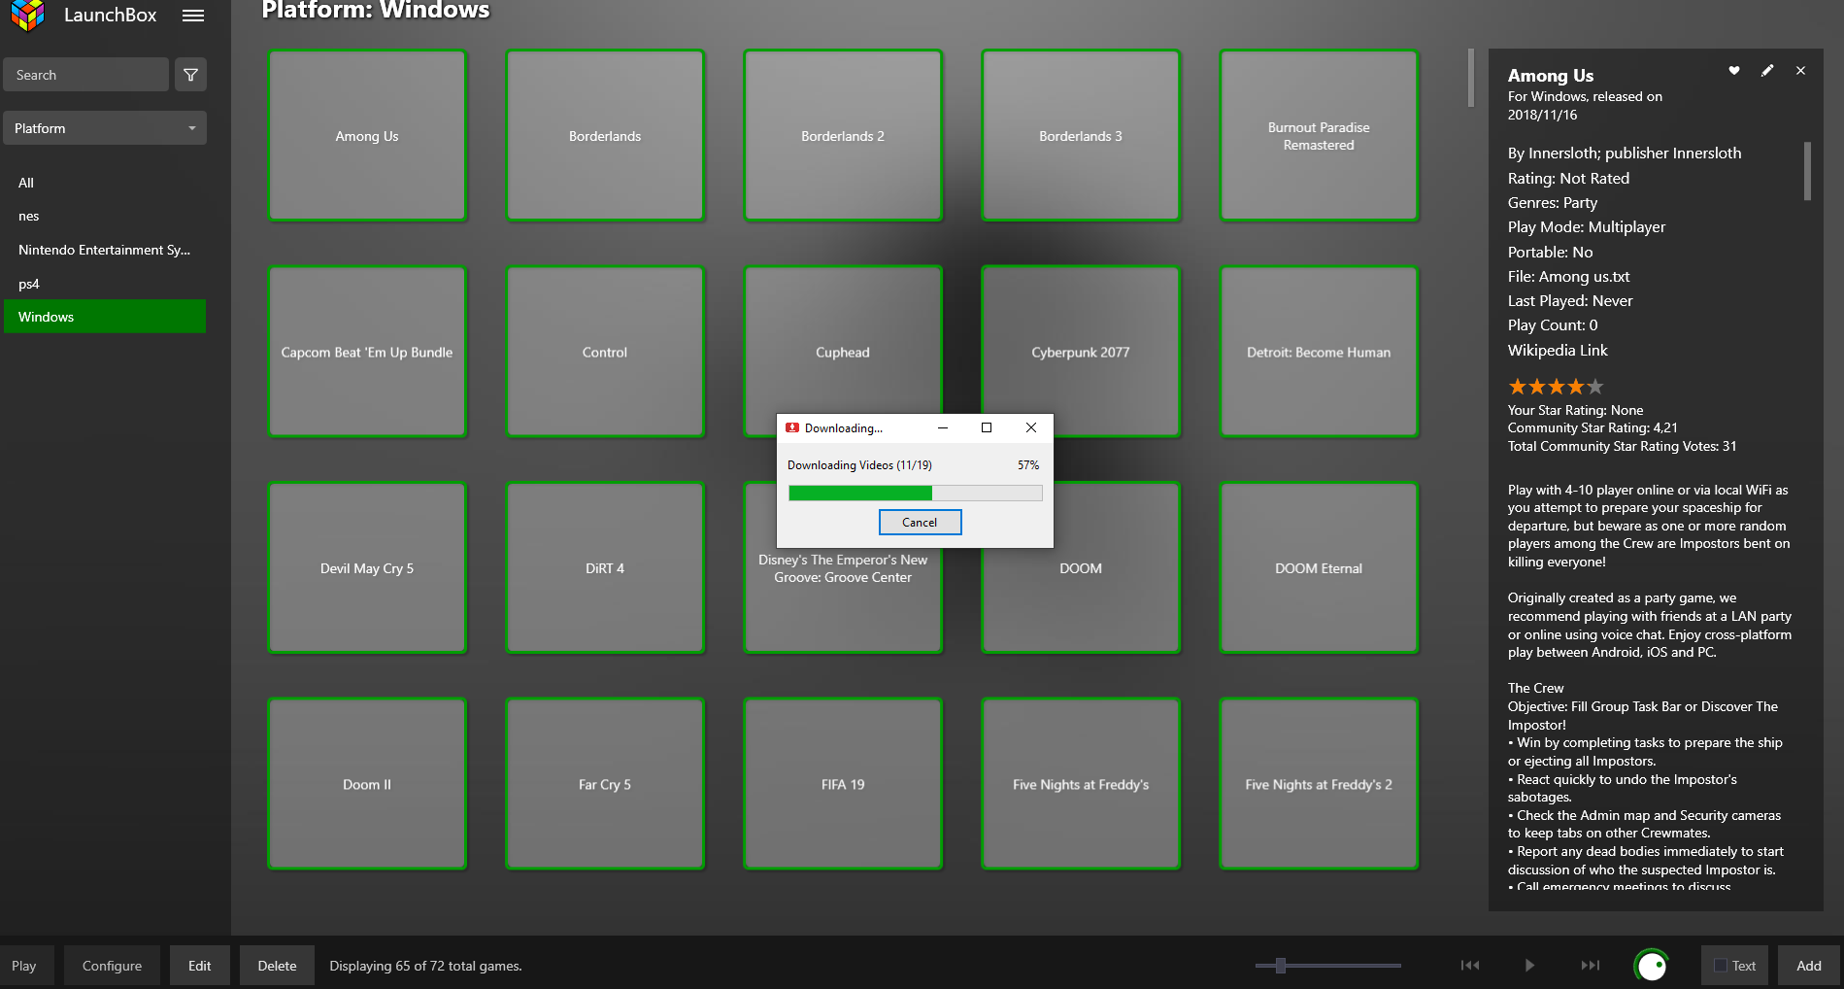Select the Far Cry 5 tile
The image size is (1844, 989).
pyautogui.click(x=605, y=784)
